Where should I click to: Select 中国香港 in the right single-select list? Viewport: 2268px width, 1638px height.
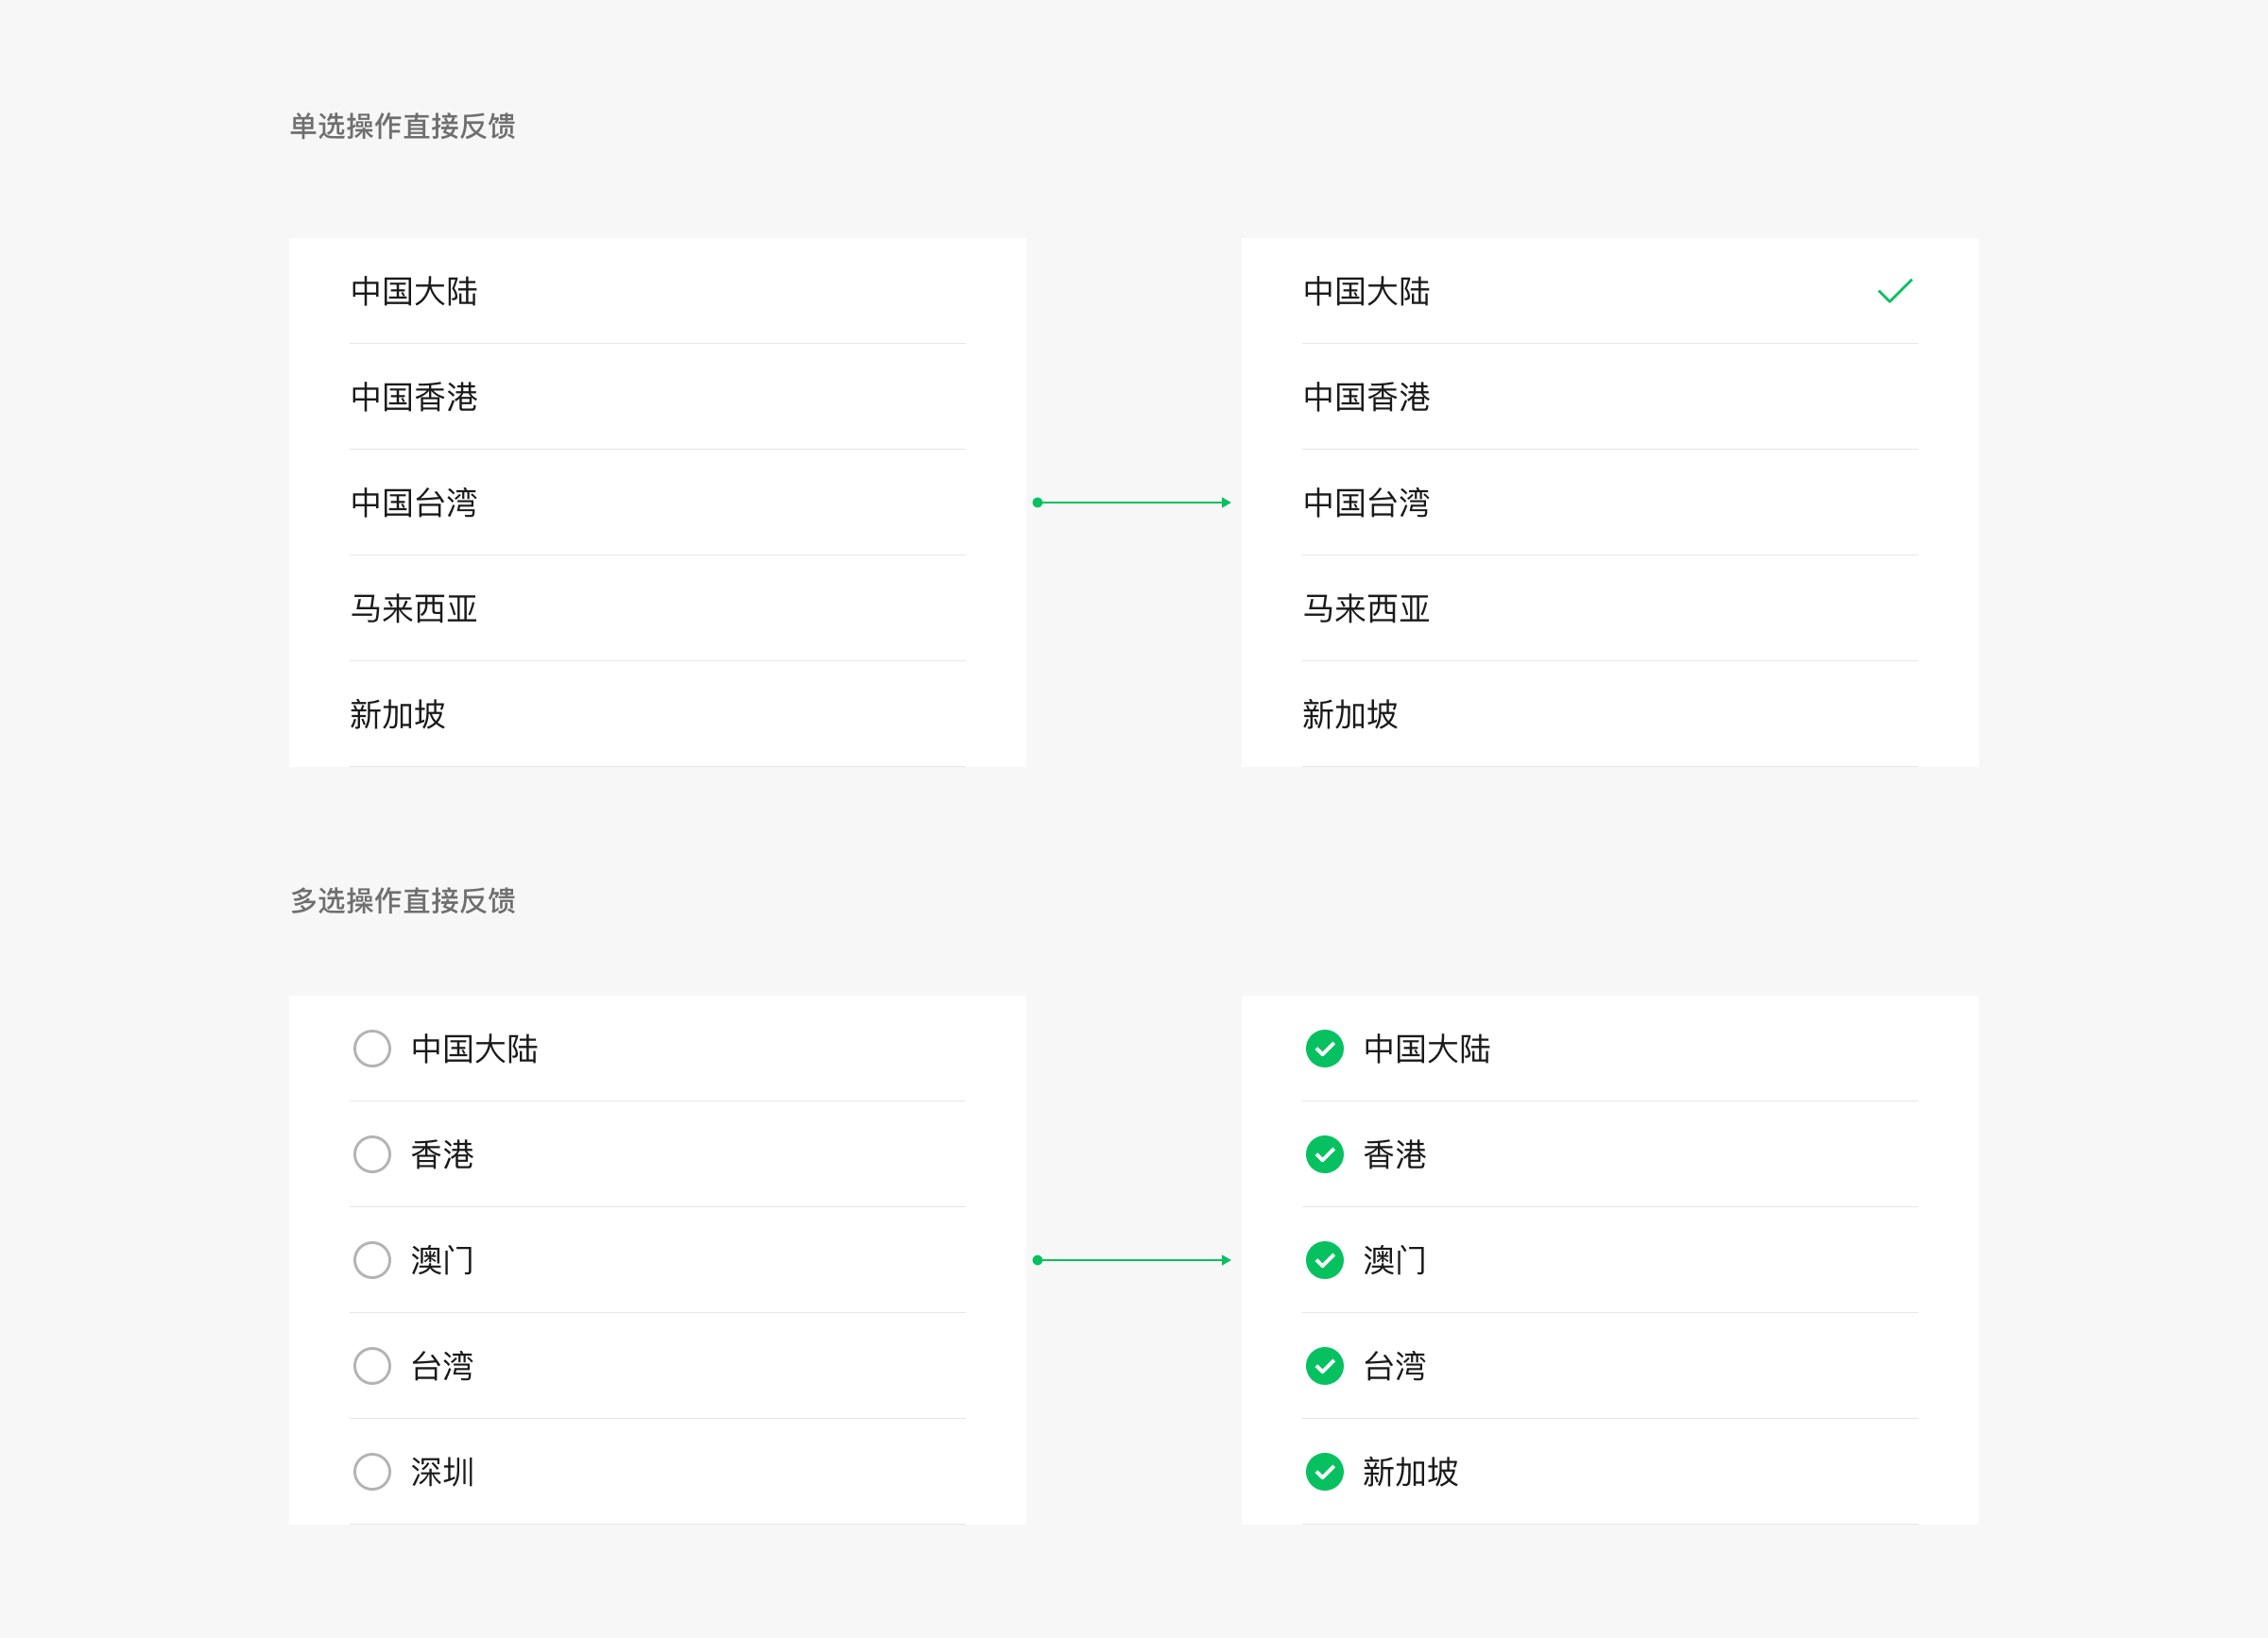tap(1366, 397)
